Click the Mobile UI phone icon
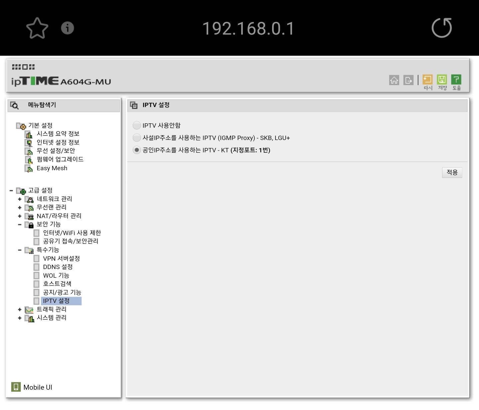Viewport: 479px width, 410px height. pos(16,387)
